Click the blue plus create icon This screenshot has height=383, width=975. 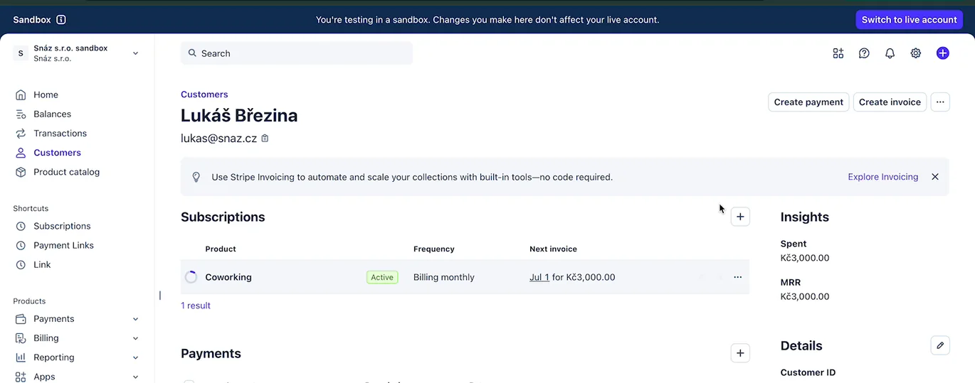pyautogui.click(x=942, y=53)
